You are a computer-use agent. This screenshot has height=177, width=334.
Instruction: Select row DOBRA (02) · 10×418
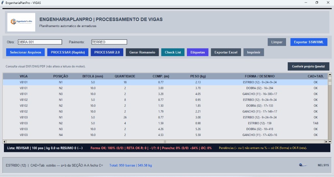(165, 129)
